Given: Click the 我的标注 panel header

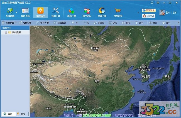Looking at the screenshot, I should pyautogui.click(x=15, y=28).
